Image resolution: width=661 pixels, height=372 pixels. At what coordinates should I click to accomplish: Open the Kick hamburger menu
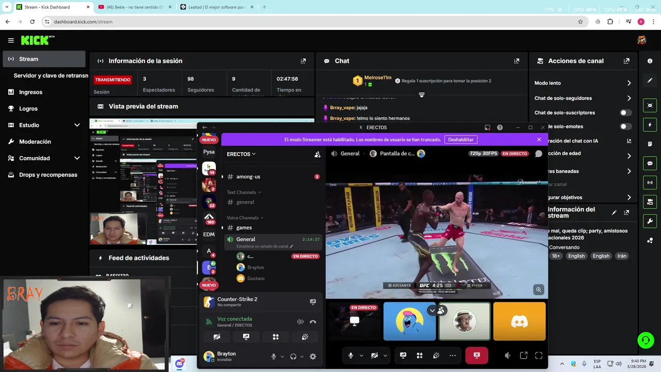tap(11, 40)
